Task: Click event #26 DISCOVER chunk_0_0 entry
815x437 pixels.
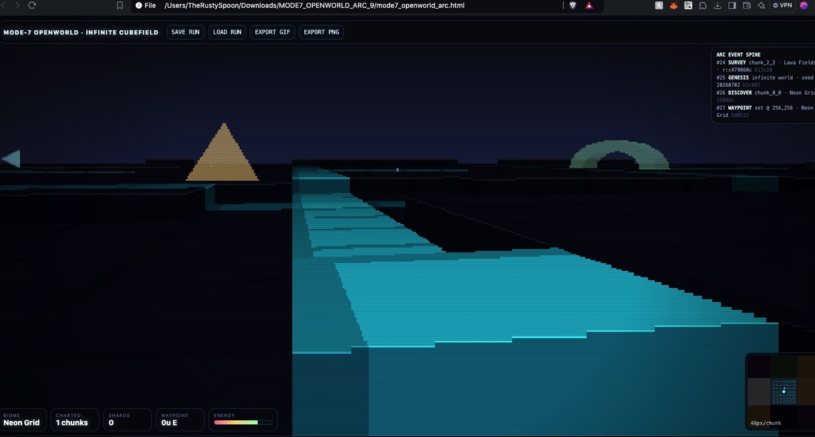Action: coord(765,96)
